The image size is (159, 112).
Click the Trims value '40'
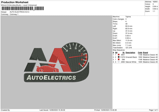coord(126,24)
